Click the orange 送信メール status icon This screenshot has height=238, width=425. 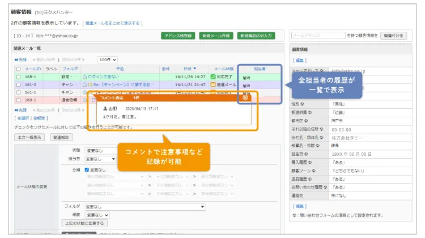coord(213,84)
